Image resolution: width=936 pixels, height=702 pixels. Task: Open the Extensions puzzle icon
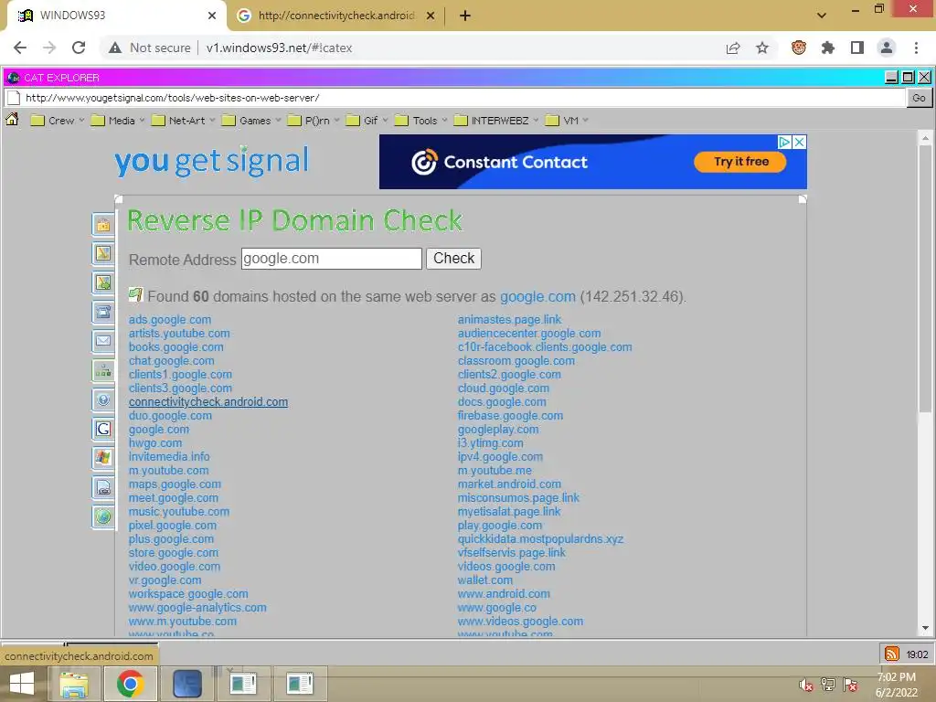828,48
